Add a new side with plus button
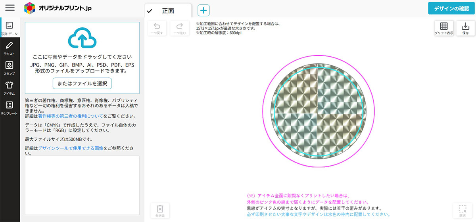Image resolution: width=476 pixels, height=222 pixels. pos(203,11)
